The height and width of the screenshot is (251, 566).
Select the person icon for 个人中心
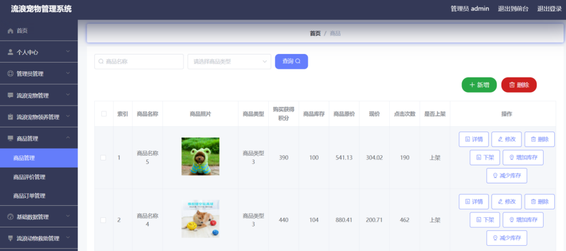10,51
